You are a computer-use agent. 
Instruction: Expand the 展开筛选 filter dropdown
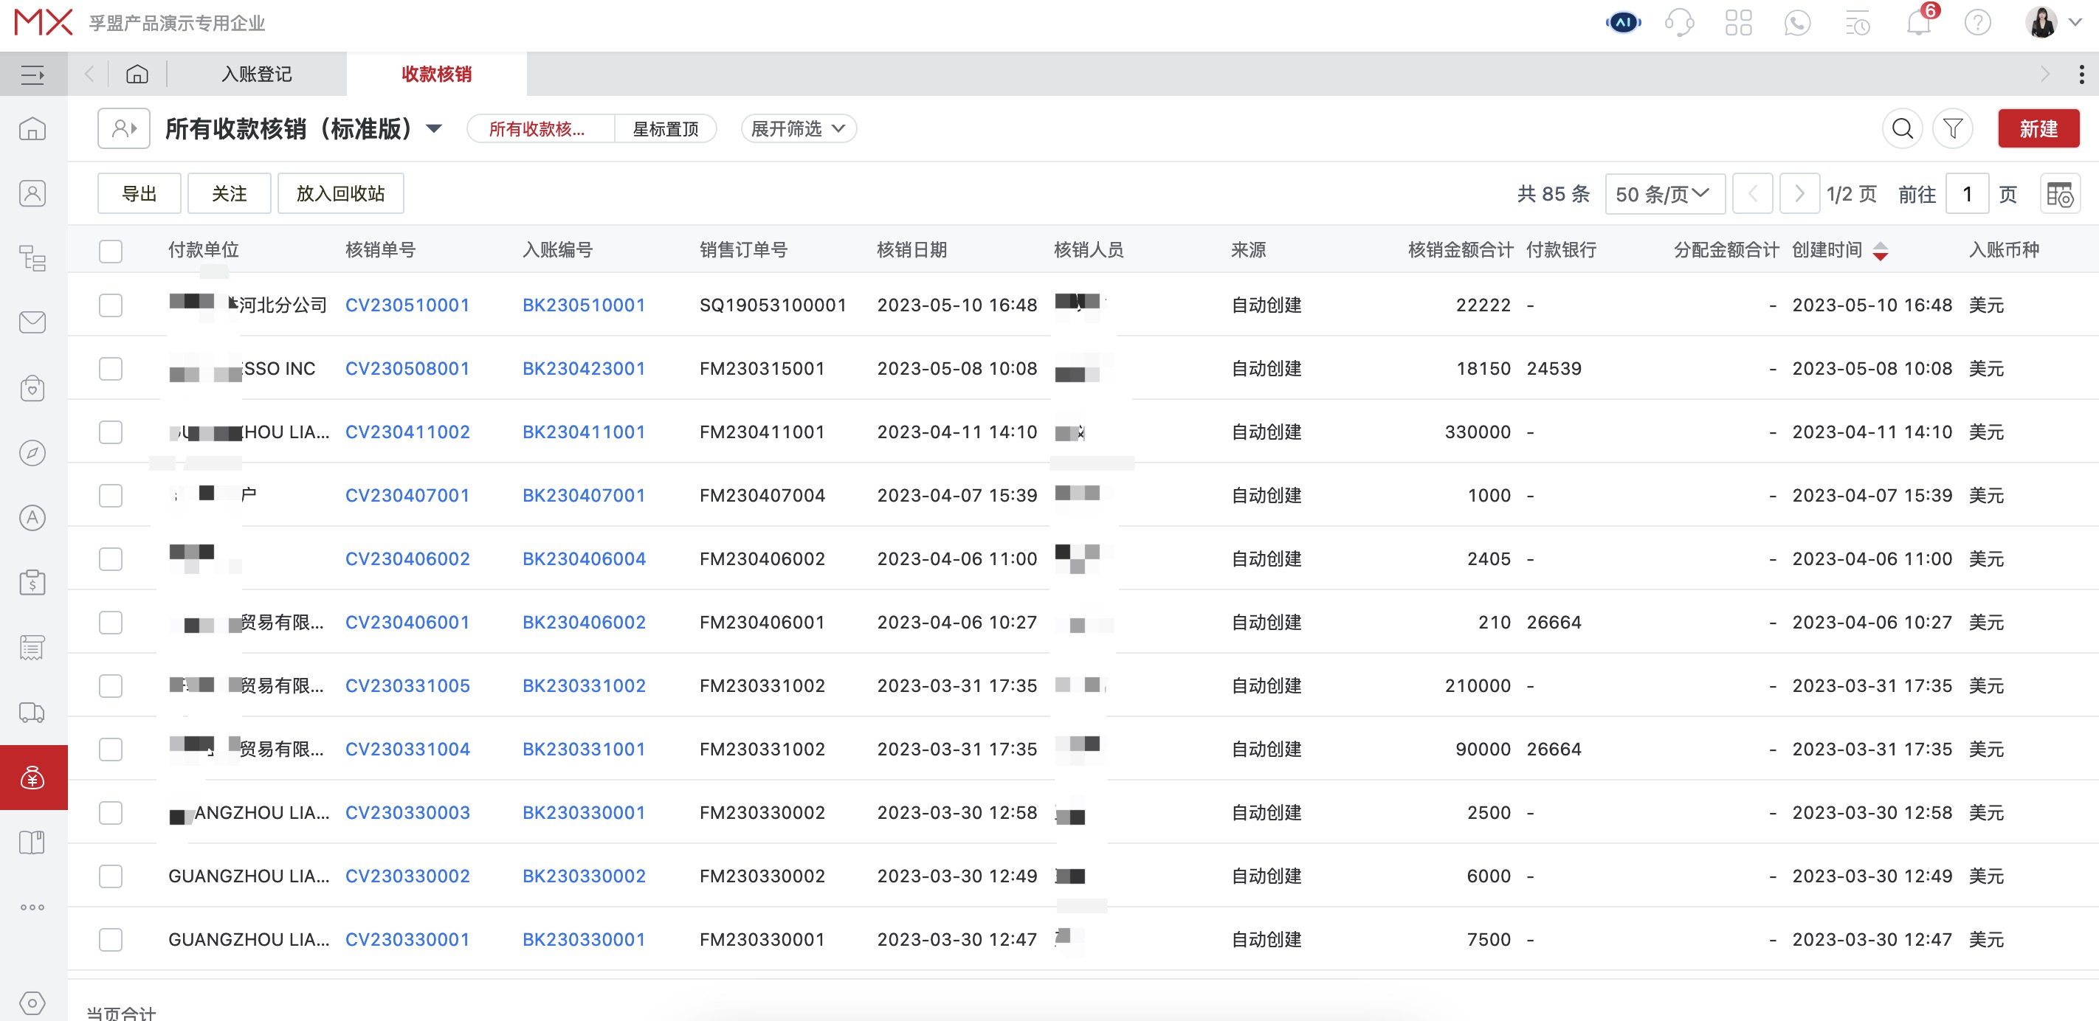[x=797, y=128]
